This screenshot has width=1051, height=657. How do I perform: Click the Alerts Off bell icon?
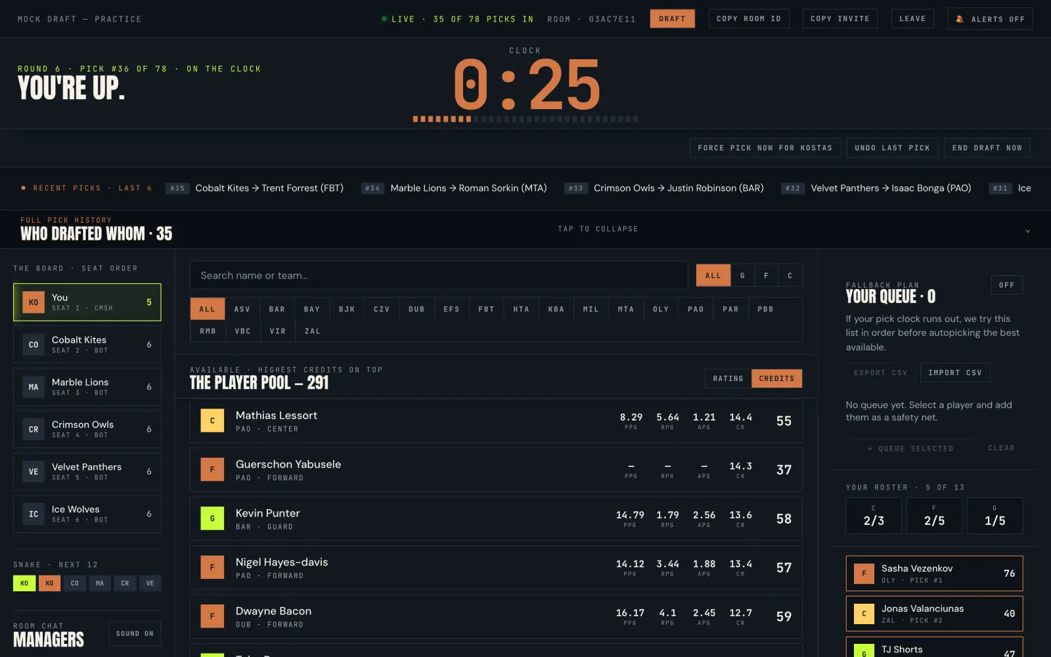pos(960,19)
